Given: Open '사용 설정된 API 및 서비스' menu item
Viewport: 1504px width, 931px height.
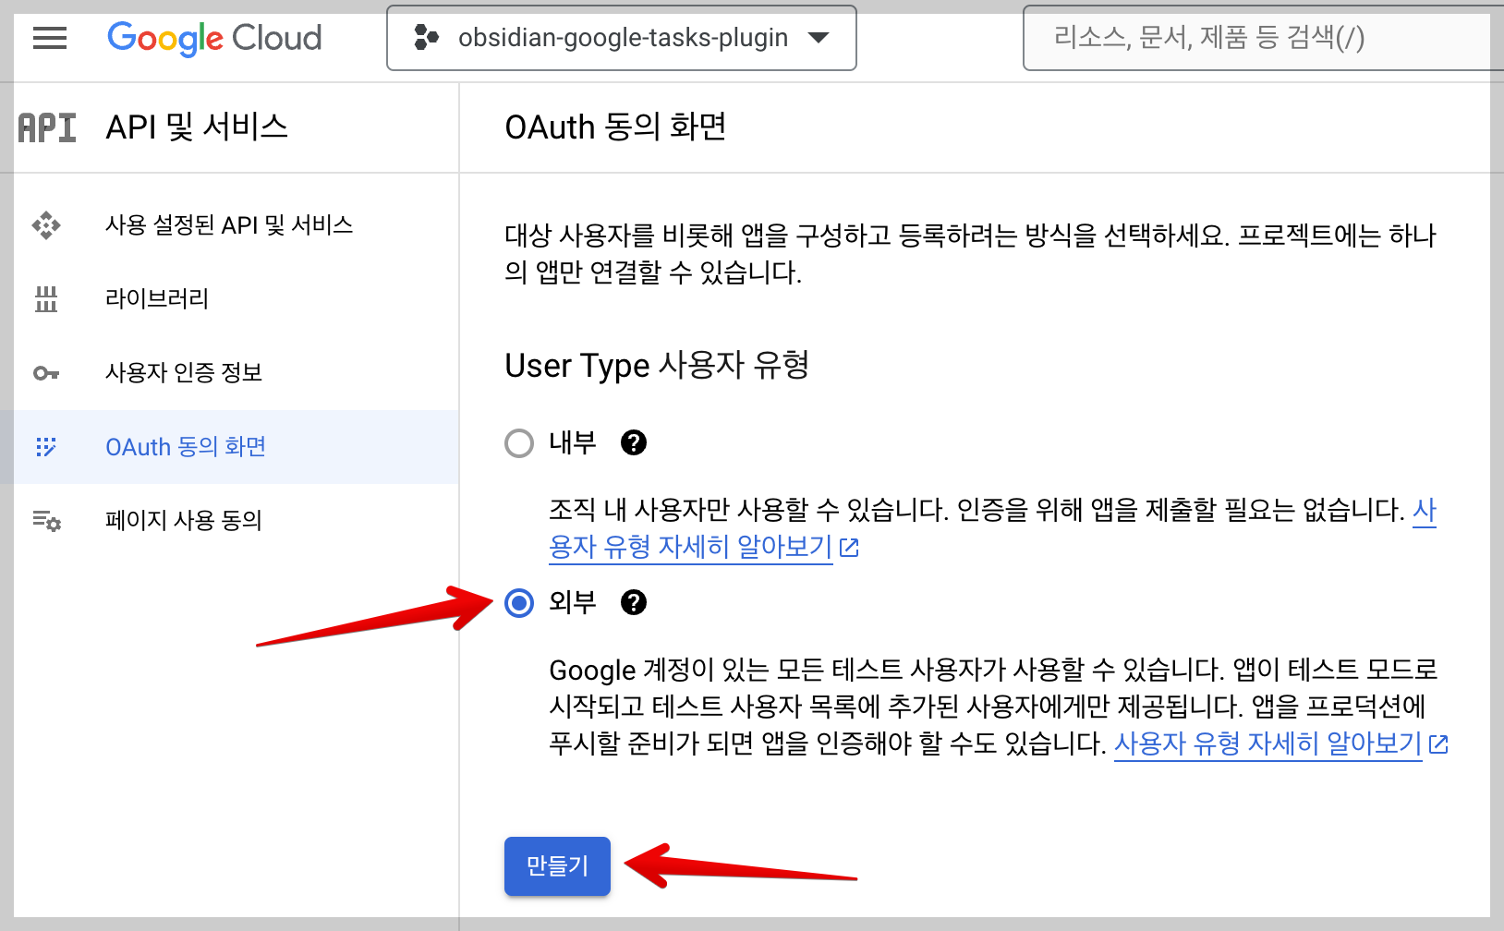Looking at the screenshot, I should (229, 225).
